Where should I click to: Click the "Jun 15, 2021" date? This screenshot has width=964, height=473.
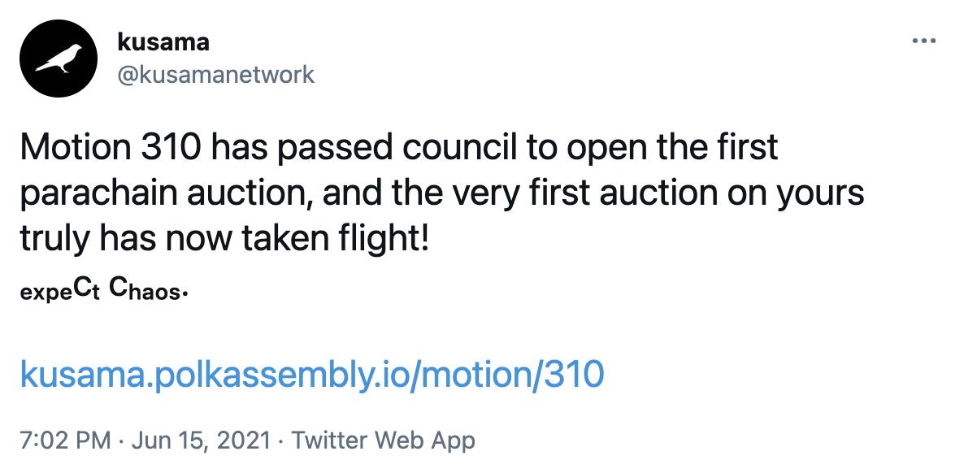(202, 440)
